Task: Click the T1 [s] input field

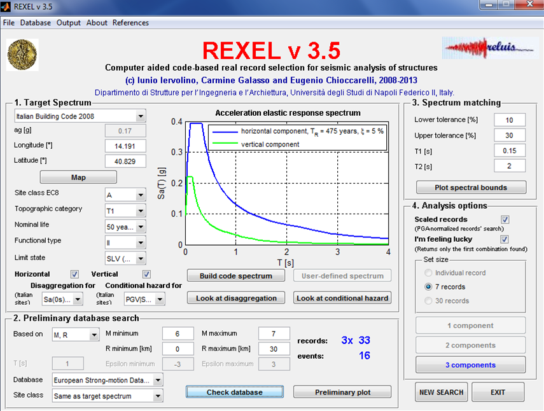Action: 509,151
